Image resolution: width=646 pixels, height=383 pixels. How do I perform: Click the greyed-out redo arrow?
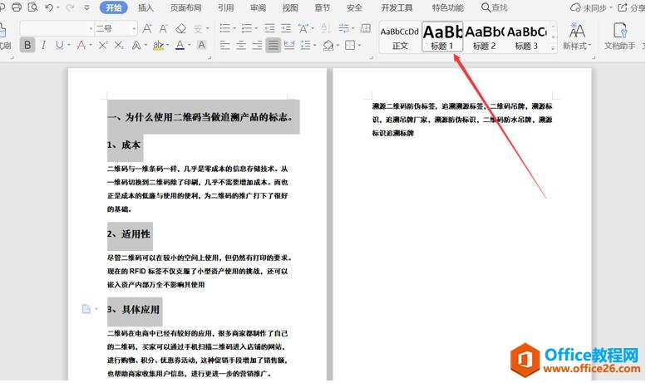pos(70,7)
